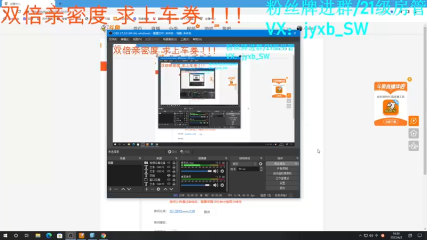
Task: Decrease transition duration with down arrow
Action: (261, 170)
